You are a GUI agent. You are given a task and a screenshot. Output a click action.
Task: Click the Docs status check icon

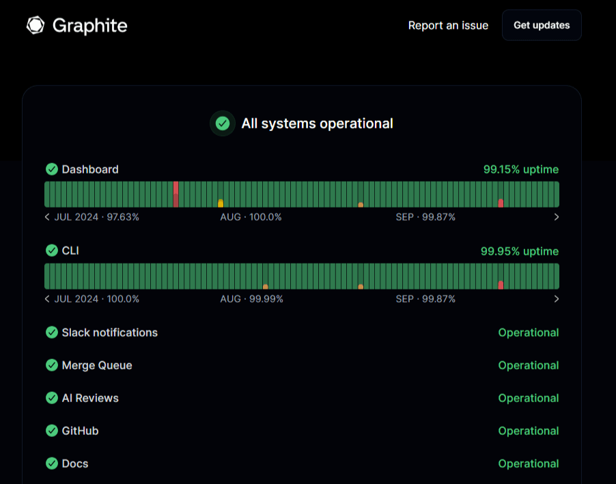[x=52, y=464]
